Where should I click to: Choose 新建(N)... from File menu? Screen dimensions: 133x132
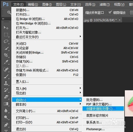pyautogui.click(x=47, y=10)
